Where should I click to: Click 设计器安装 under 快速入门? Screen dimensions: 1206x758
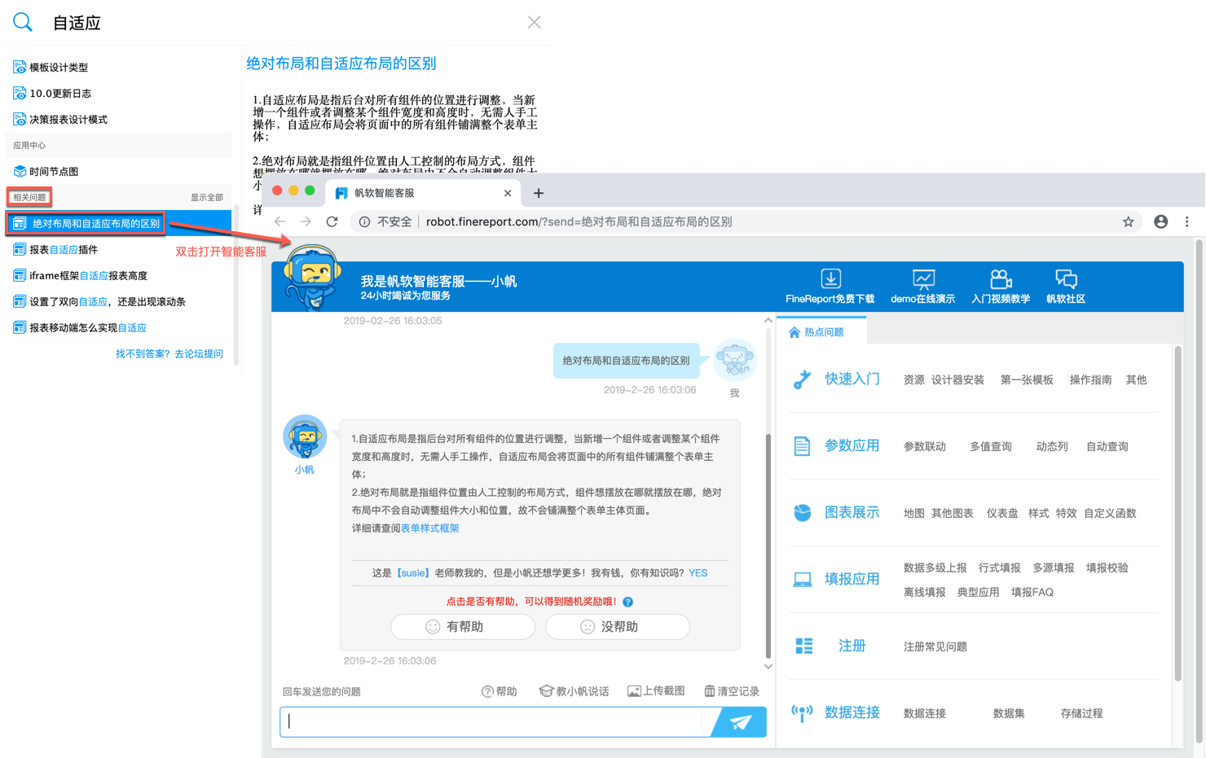click(x=957, y=380)
